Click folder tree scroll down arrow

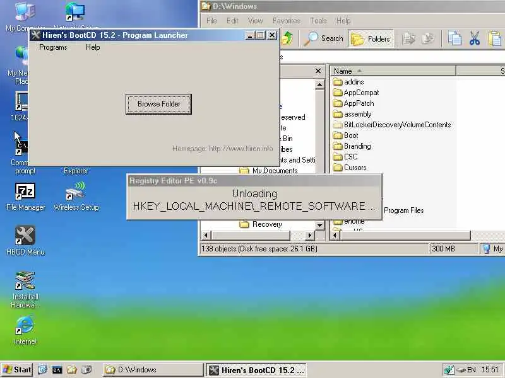click(x=319, y=225)
